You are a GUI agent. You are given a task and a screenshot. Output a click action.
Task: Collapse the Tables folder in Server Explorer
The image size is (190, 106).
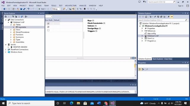[11, 25]
